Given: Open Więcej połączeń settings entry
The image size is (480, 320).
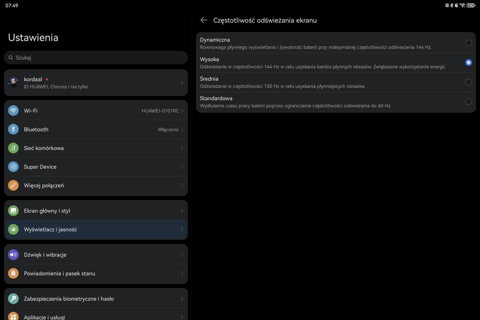Looking at the screenshot, I should [x=96, y=185].
